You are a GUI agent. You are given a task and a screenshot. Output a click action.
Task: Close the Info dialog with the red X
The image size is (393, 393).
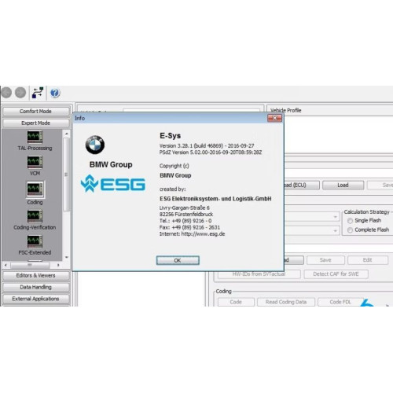pos(274,118)
